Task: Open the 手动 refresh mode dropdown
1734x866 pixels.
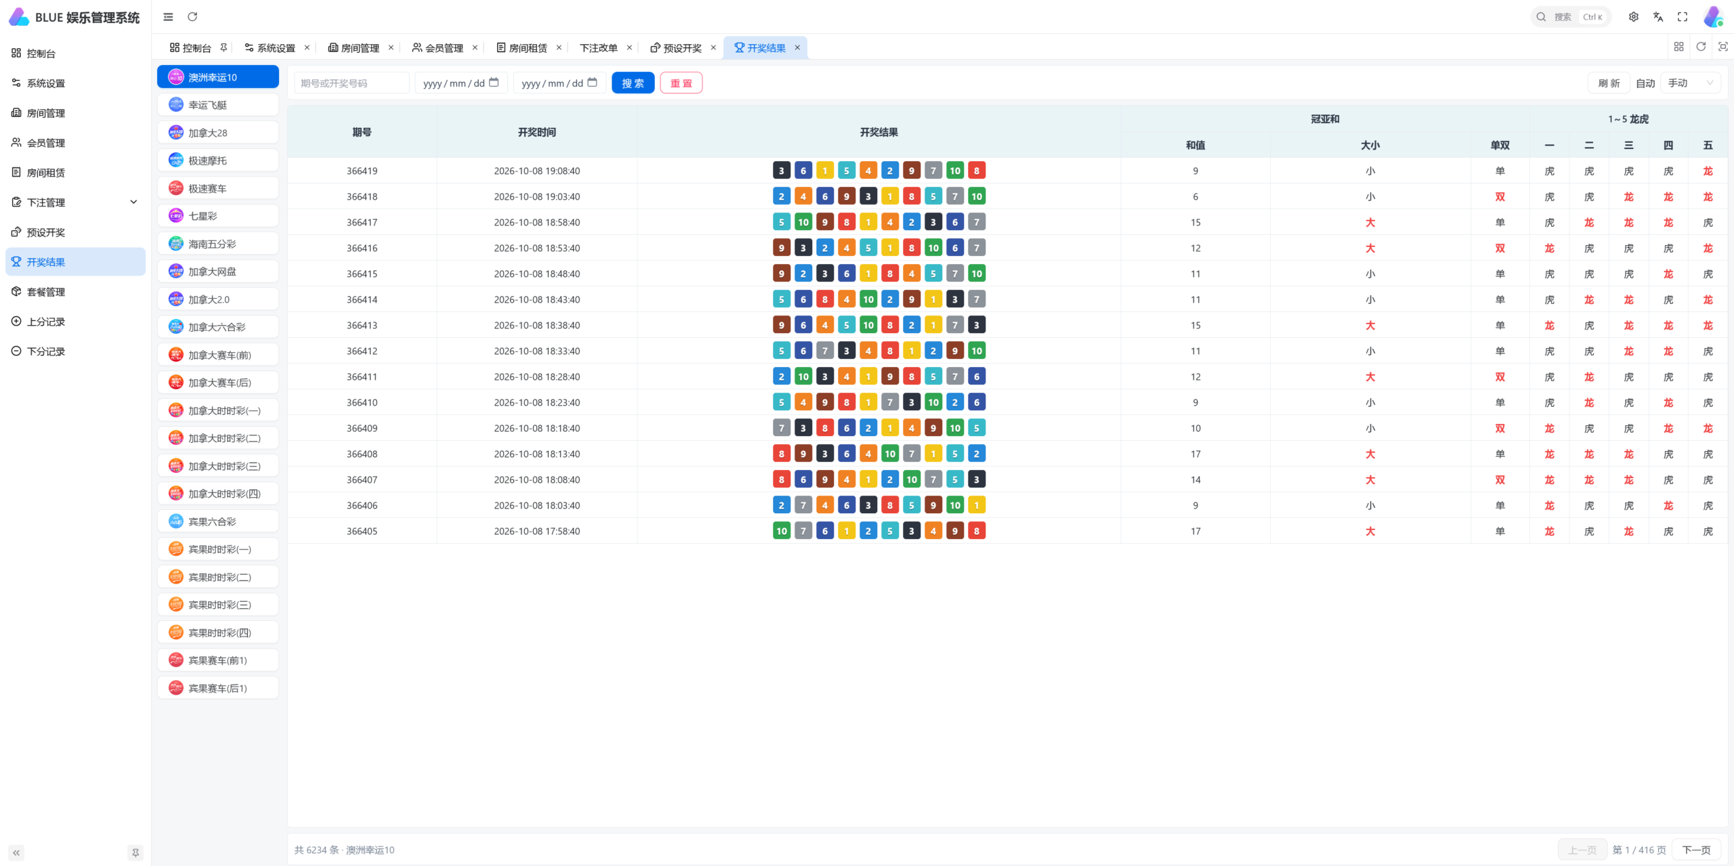Action: [x=1691, y=83]
